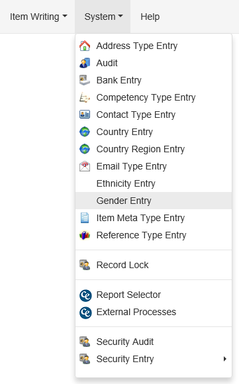Click the house icon for Address Type Entry
239x384 pixels.
[x=85, y=46]
